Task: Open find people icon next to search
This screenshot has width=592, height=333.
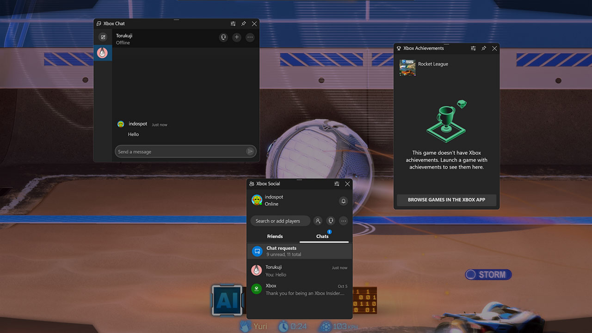Action: [318, 221]
